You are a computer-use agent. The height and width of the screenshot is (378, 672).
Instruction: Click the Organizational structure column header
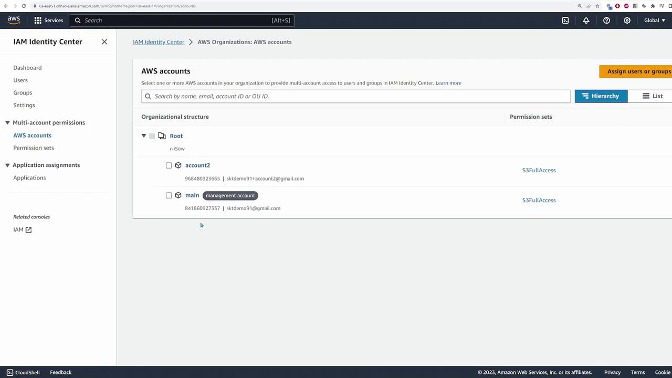pos(175,117)
